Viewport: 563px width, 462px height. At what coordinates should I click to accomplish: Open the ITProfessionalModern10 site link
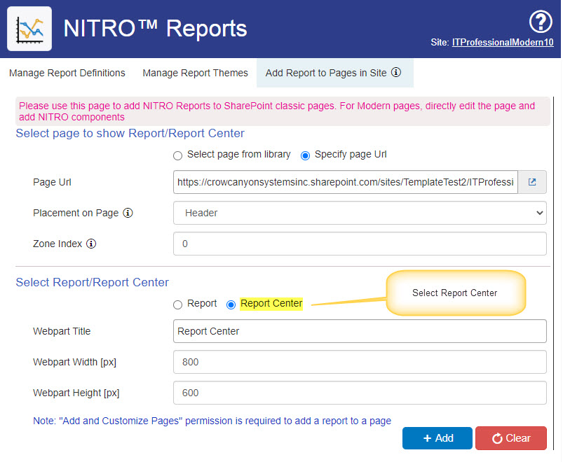502,42
